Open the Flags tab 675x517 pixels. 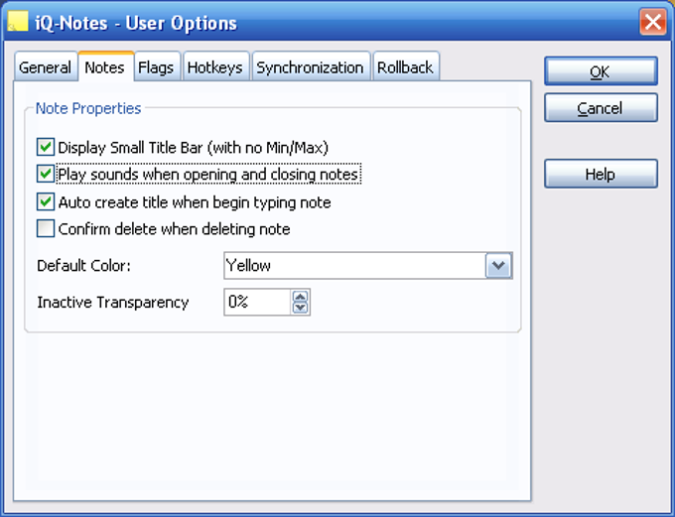[x=156, y=67]
